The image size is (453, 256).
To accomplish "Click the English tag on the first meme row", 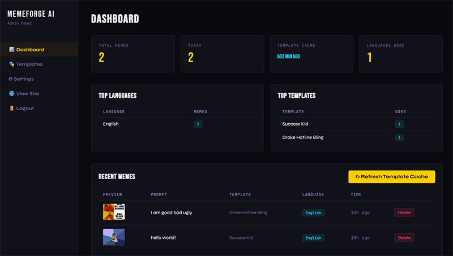I will pyautogui.click(x=313, y=212).
